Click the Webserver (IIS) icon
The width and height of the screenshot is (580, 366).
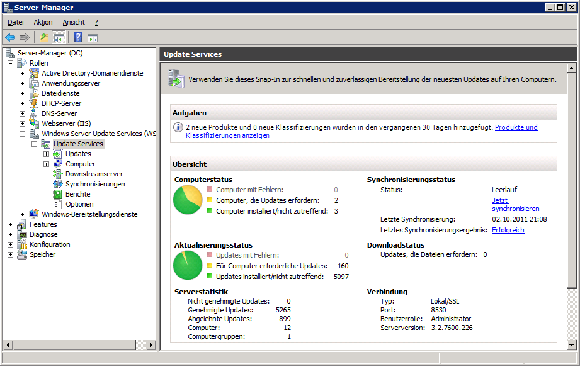coord(34,123)
